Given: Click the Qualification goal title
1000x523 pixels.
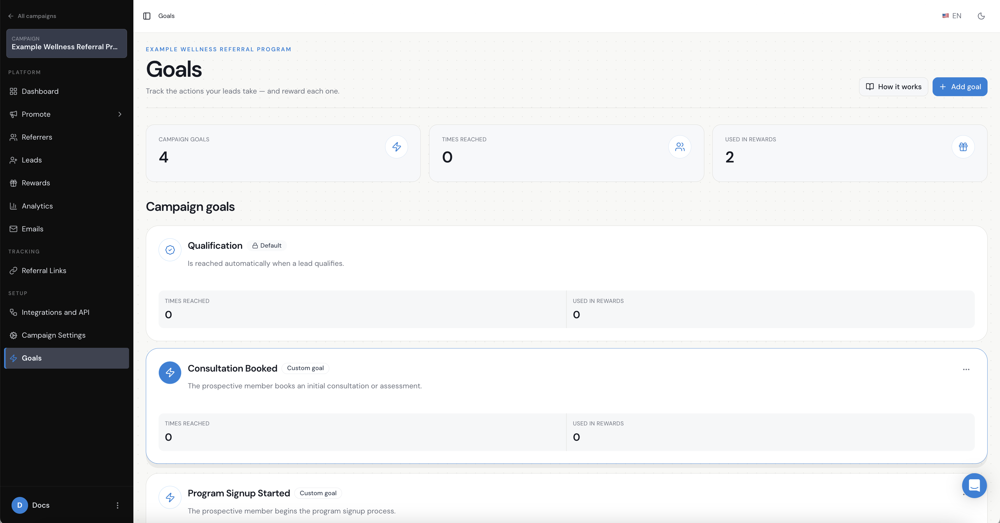Looking at the screenshot, I should pos(215,246).
